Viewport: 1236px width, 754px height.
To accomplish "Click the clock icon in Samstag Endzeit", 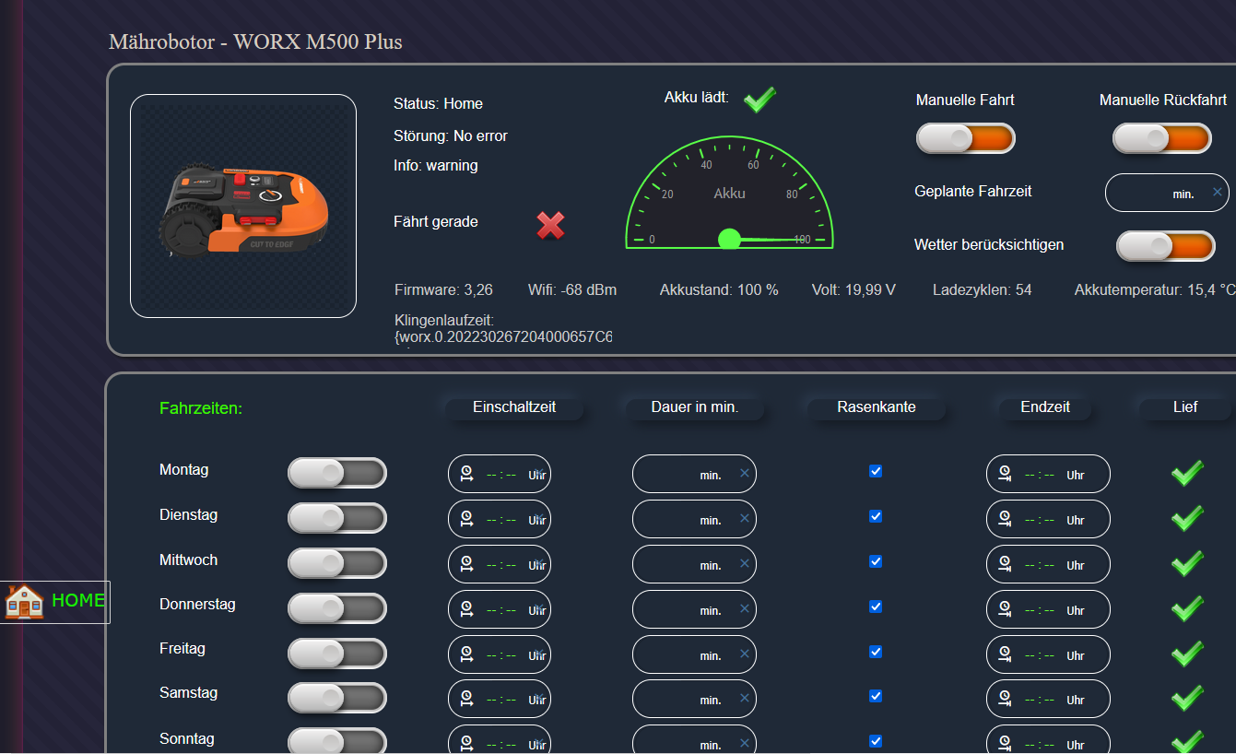I will click(1005, 699).
